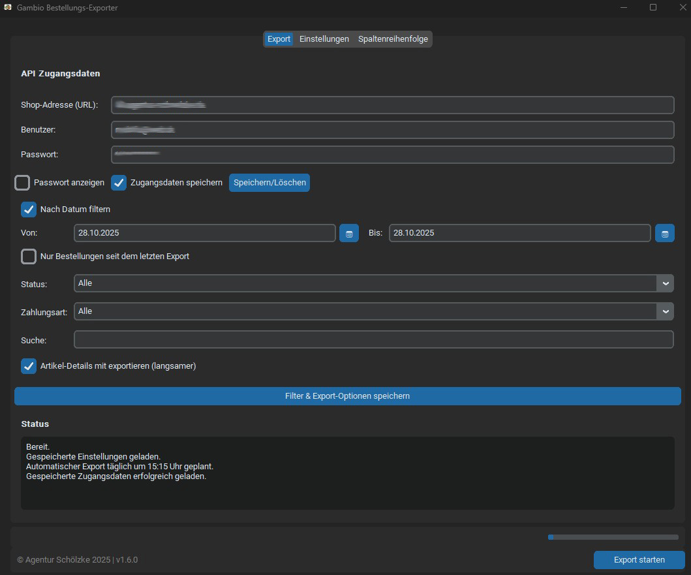Screen dimensions: 691x575
Task: Disable Nach Datum filtern
Action: click(x=29, y=210)
